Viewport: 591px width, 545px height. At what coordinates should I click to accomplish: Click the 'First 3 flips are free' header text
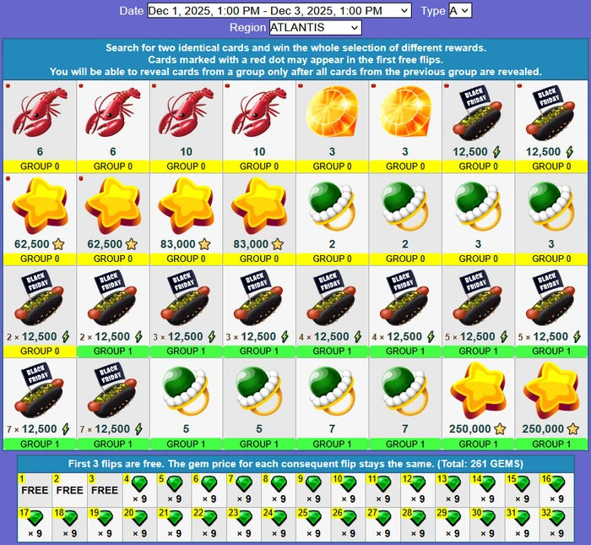coord(295,464)
